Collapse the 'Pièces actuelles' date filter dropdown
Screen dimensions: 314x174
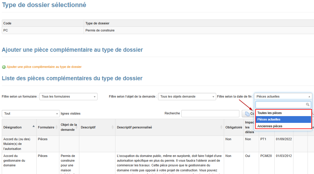click(x=283, y=96)
